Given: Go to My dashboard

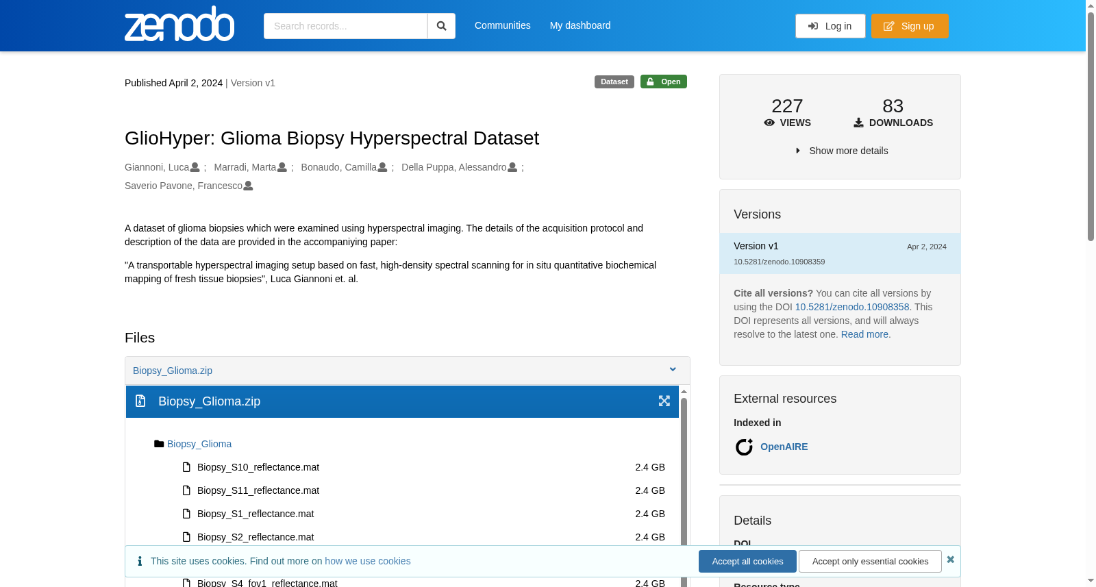Looking at the screenshot, I should 580,25.
